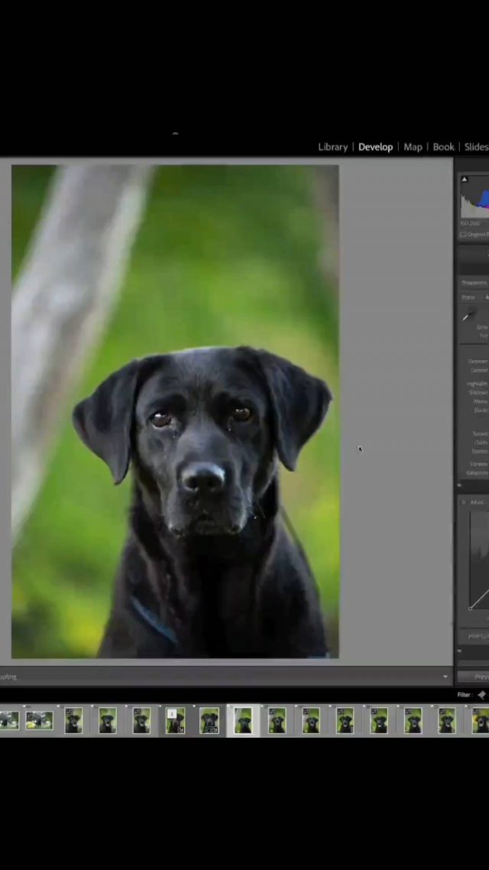Open the toolbar options dropdown arrow

[445, 677]
